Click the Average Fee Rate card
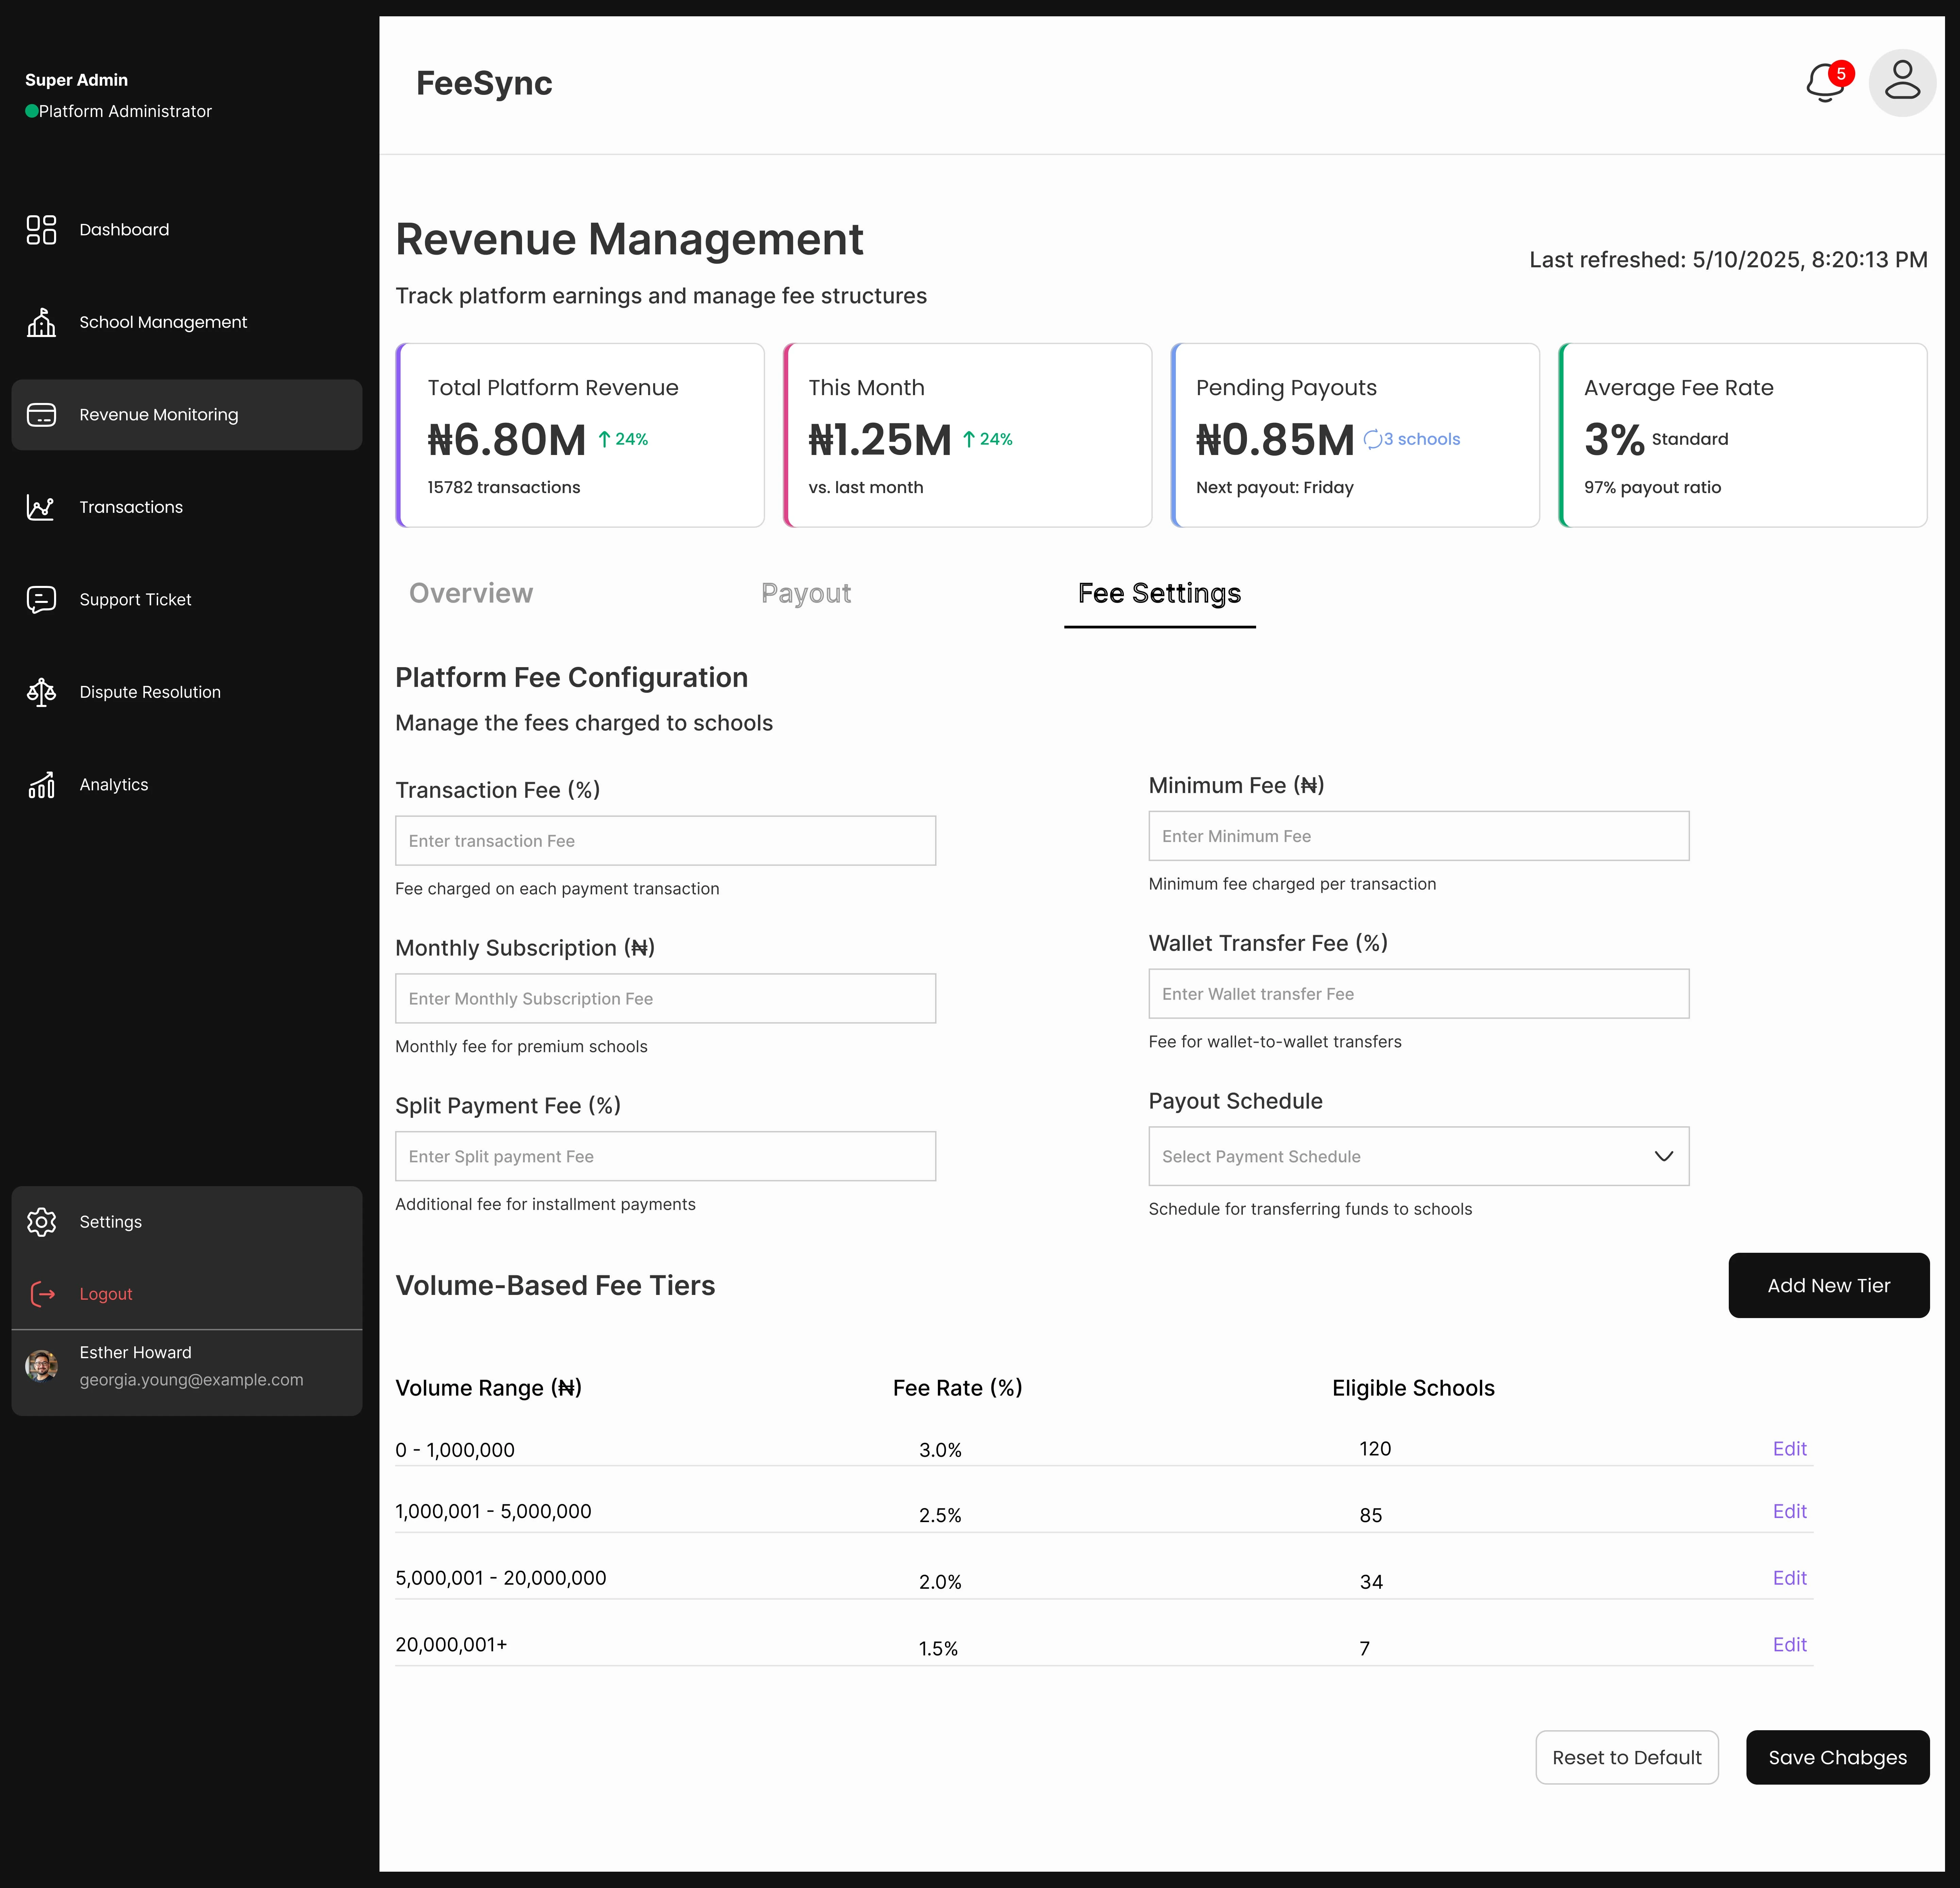This screenshot has height=1888, width=1960. (x=1743, y=435)
